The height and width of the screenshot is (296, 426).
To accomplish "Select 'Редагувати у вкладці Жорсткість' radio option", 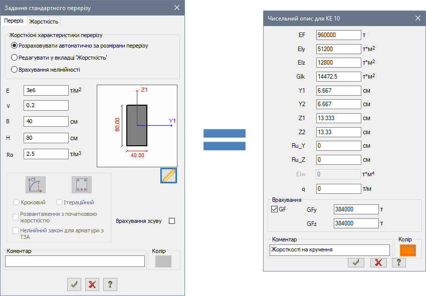I will point(15,58).
